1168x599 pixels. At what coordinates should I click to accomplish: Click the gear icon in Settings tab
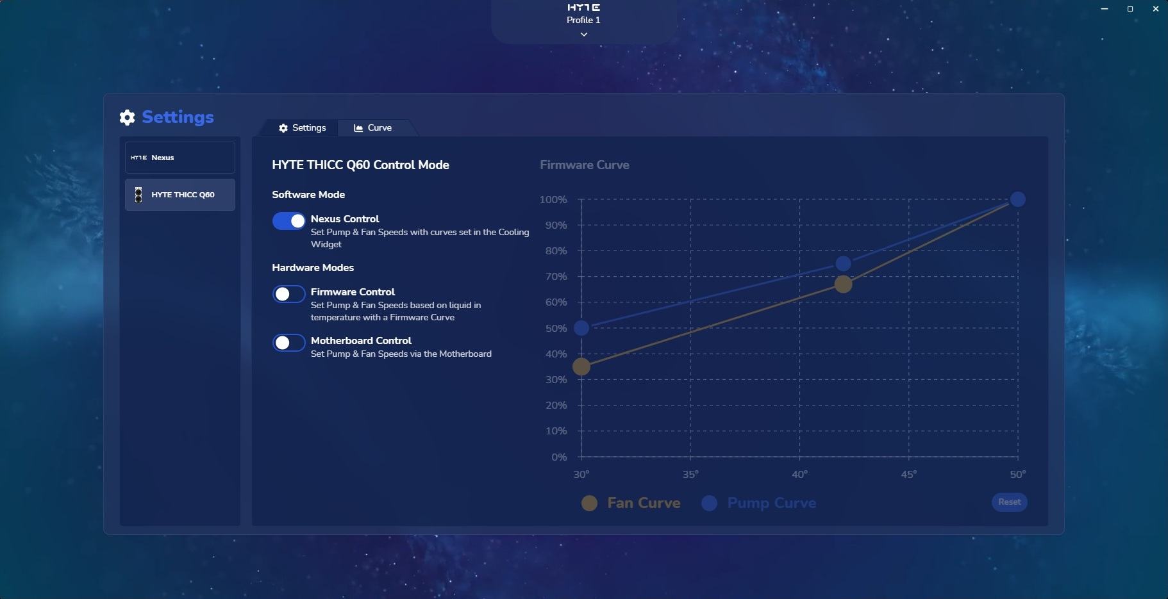tap(283, 128)
